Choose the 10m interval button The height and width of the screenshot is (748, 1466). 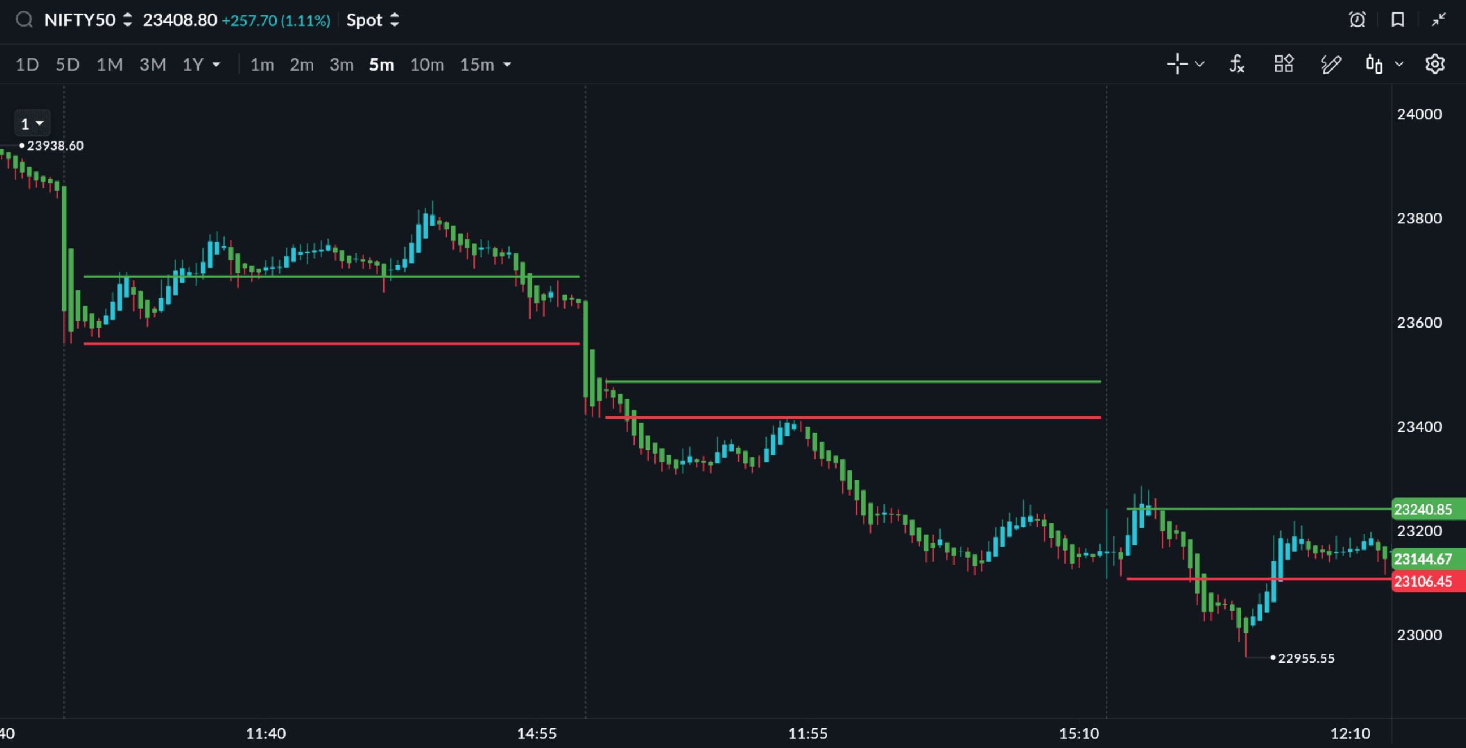pos(427,65)
